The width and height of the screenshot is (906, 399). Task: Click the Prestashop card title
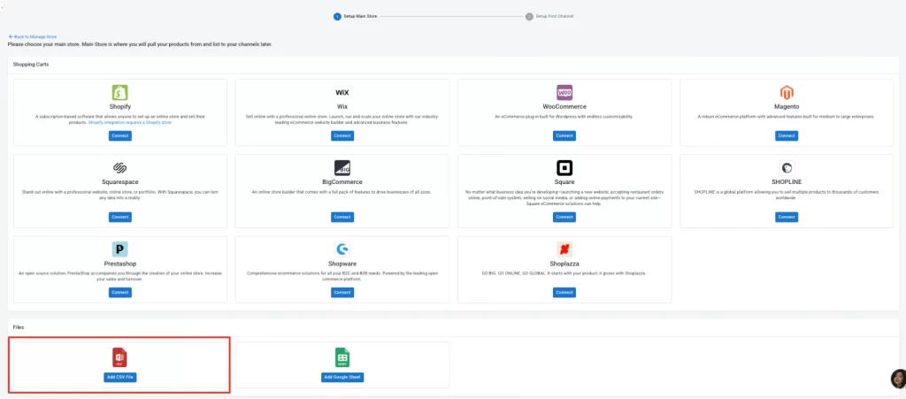pyautogui.click(x=120, y=264)
